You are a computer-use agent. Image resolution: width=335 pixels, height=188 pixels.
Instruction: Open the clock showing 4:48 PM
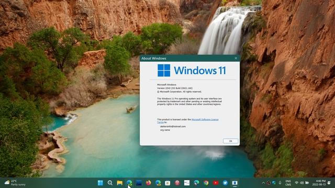coord(319,183)
